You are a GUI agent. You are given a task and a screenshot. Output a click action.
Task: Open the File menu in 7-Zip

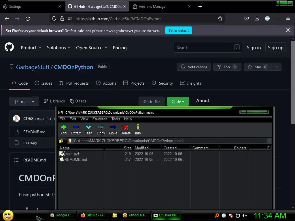63,119
